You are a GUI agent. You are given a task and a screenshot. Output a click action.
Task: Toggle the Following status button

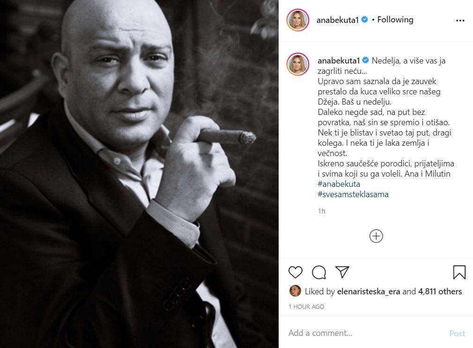click(x=395, y=20)
